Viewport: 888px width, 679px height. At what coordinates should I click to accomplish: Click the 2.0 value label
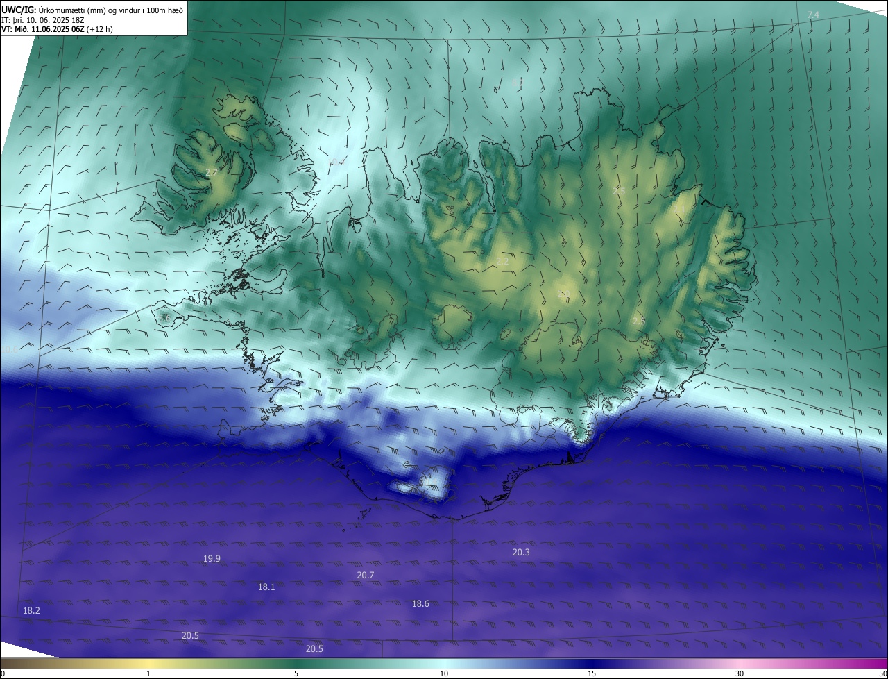563,294
